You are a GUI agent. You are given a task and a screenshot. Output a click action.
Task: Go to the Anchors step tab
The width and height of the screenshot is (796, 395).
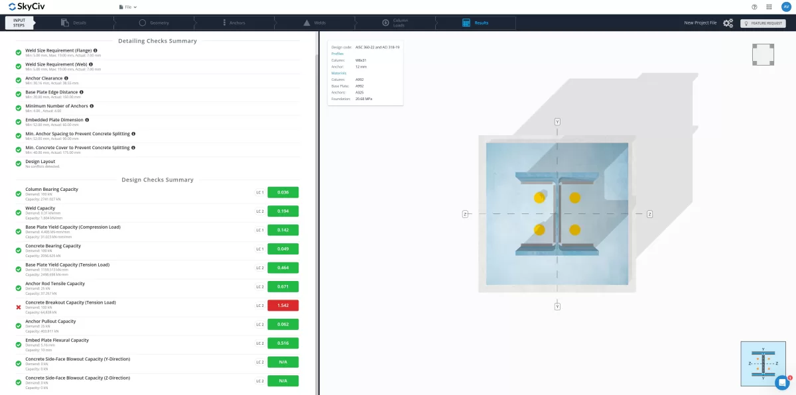(x=233, y=23)
